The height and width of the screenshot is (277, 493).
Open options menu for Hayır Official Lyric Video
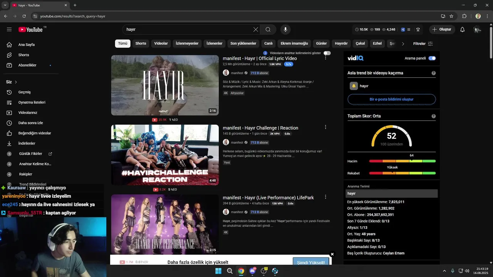[x=325, y=58]
